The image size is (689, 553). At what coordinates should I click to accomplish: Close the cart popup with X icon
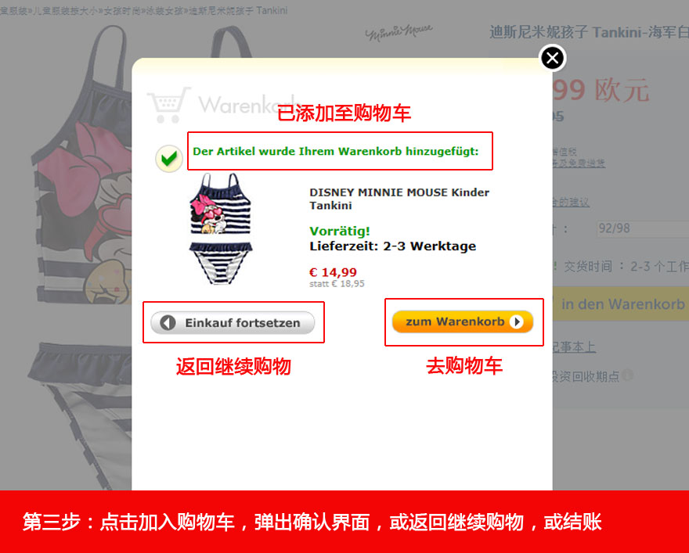pos(552,58)
